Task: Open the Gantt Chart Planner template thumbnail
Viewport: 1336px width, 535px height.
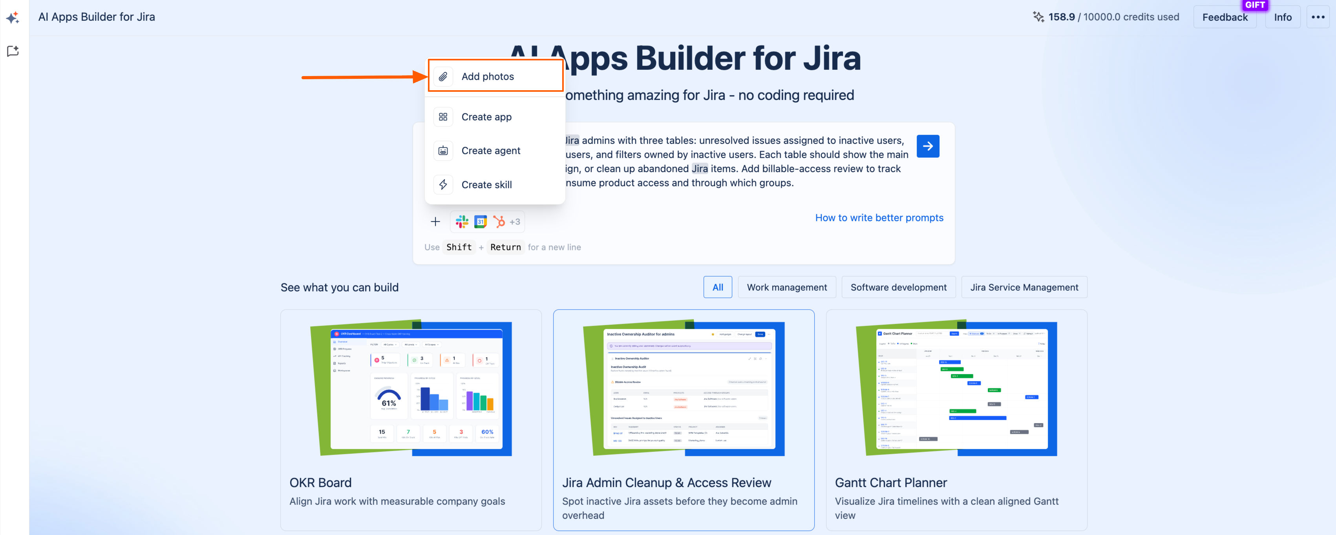Action: click(956, 388)
